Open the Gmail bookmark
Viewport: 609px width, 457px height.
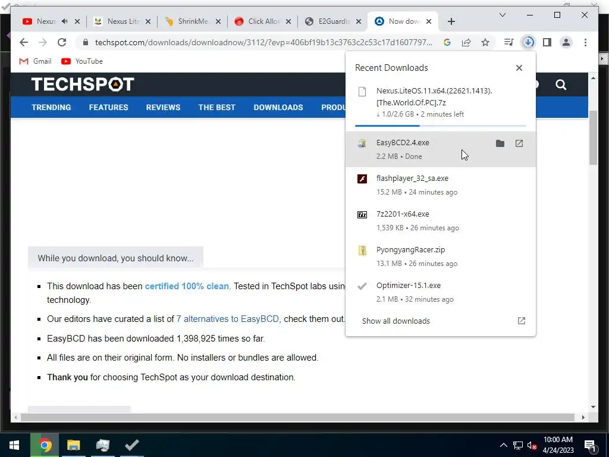[x=35, y=61]
